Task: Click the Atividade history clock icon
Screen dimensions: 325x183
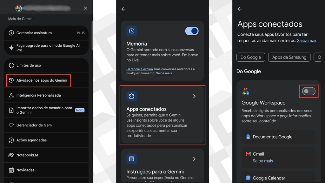Action: coord(11,80)
